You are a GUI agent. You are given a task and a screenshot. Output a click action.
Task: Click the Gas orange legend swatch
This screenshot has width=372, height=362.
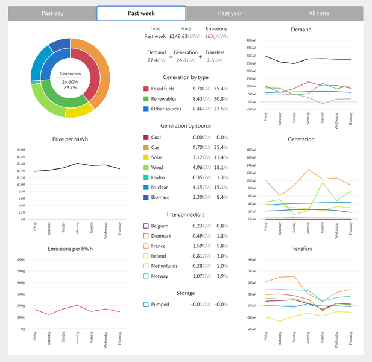click(146, 147)
